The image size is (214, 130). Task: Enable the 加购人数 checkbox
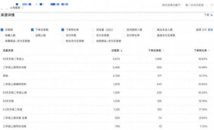pos(32,35)
